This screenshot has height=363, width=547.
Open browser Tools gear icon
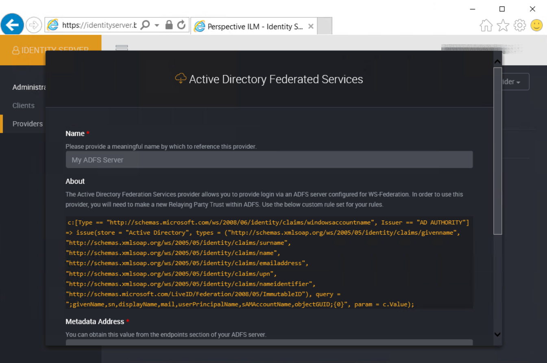point(520,26)
